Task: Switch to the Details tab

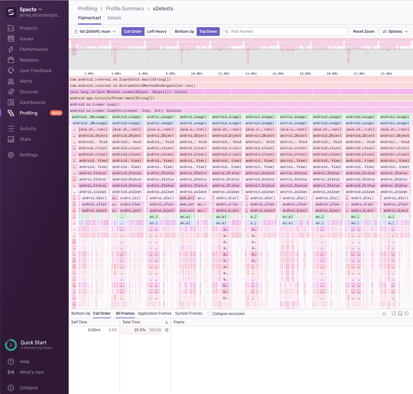Action: [x=114, y=18]
